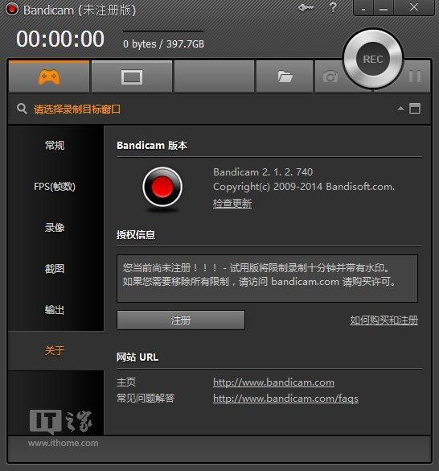439x471 pixels.
Task: Open the output folder icon tab
Action: click(x=285, y=77)
